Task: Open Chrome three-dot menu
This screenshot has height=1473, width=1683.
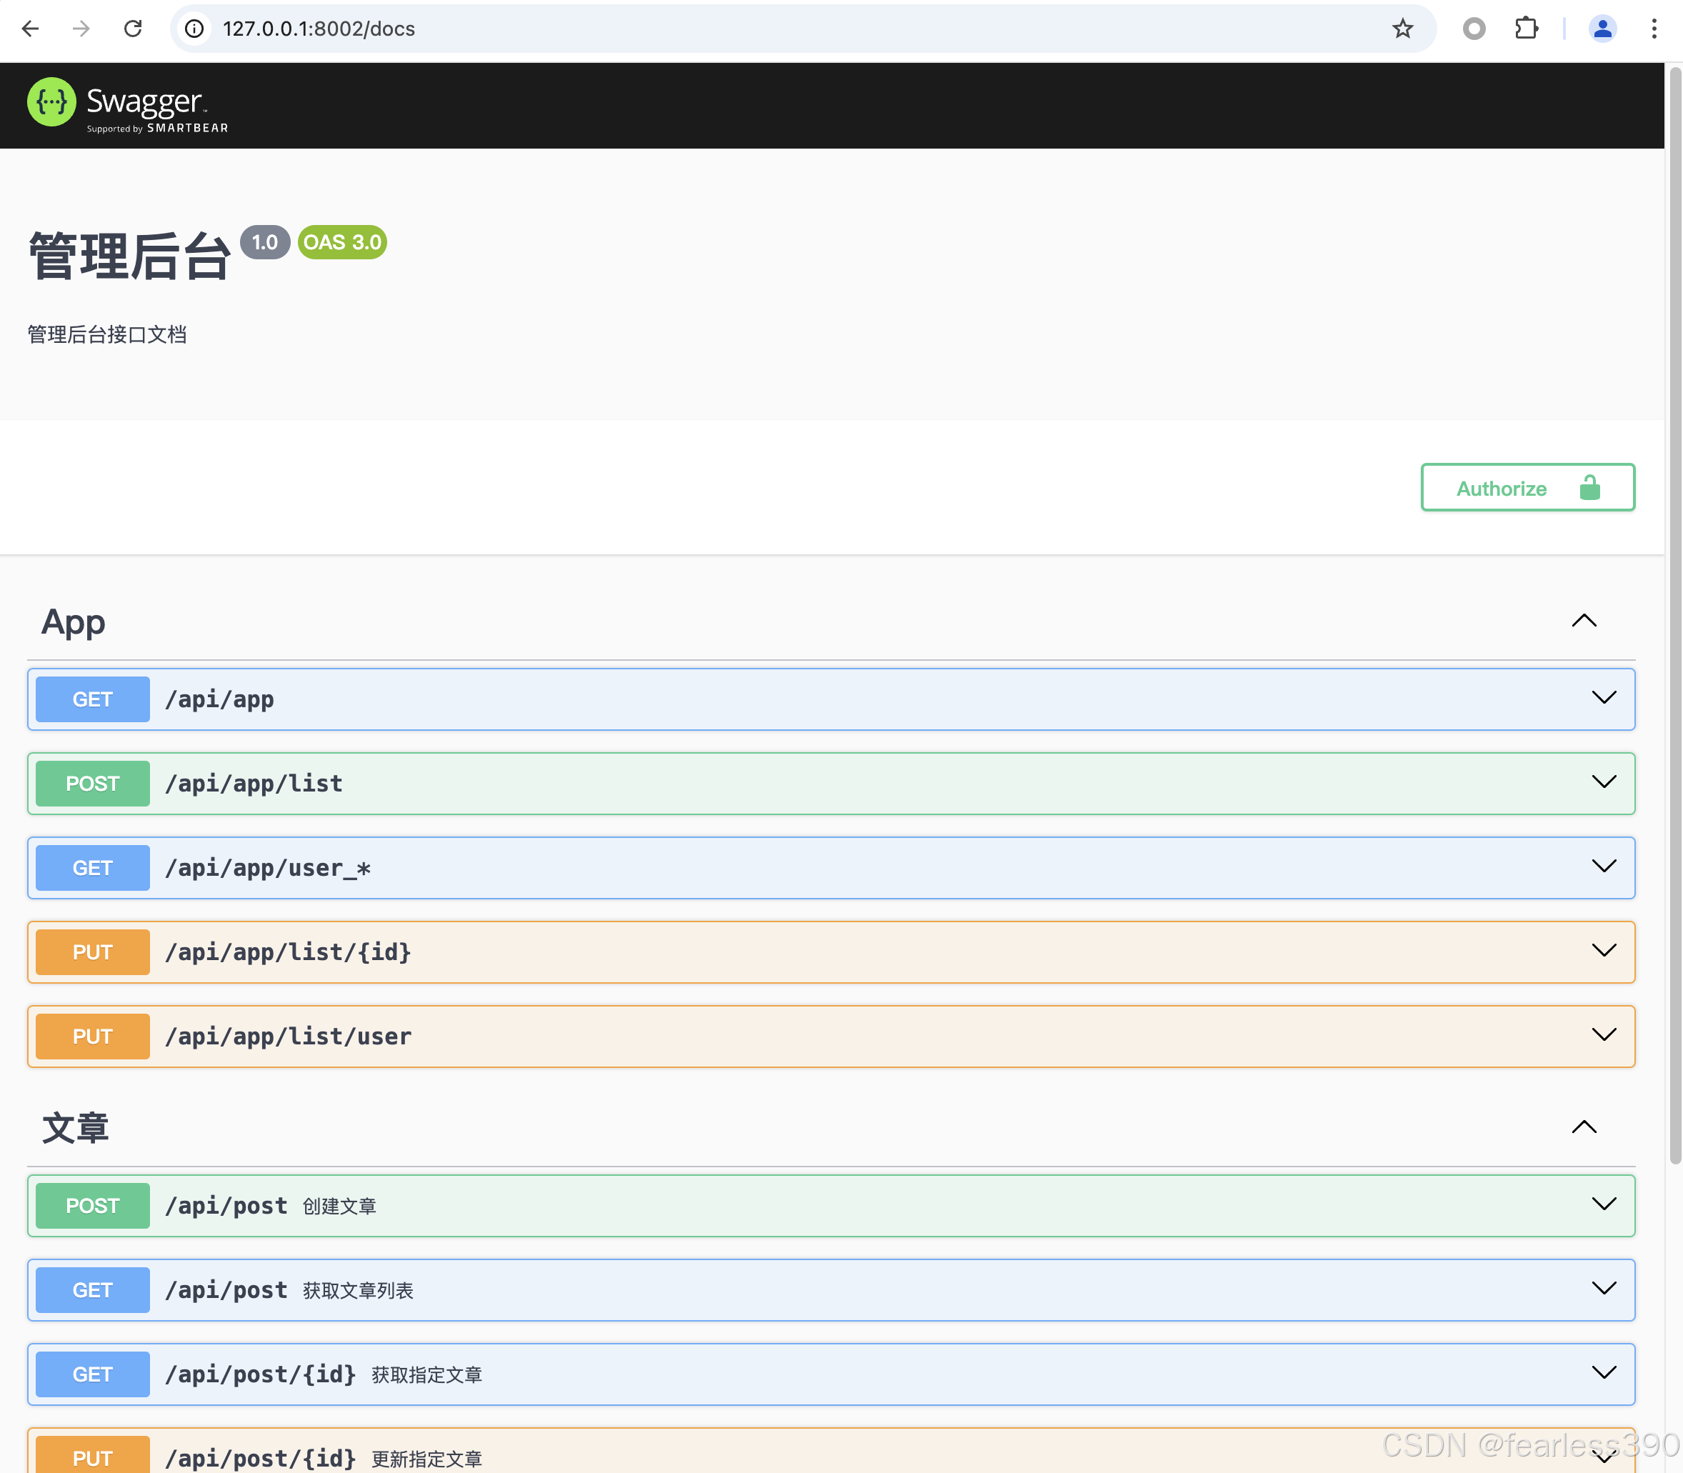Action: (x=1654, y=29)
